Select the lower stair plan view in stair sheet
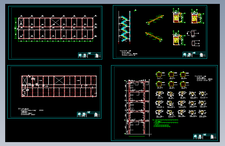The image size is (225, 146). (179, 38)
